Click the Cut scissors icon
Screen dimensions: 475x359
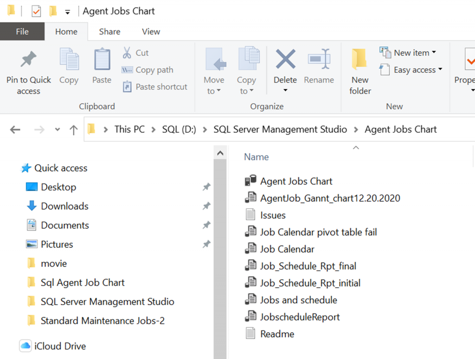pos(127,53)
